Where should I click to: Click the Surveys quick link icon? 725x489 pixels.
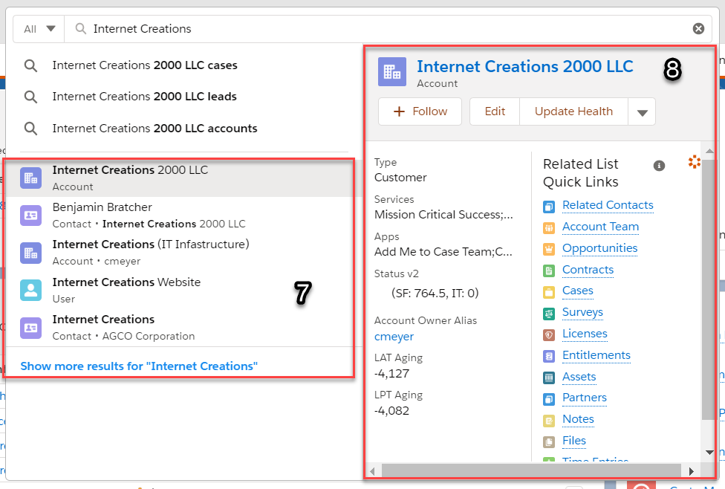pos(547,312)
